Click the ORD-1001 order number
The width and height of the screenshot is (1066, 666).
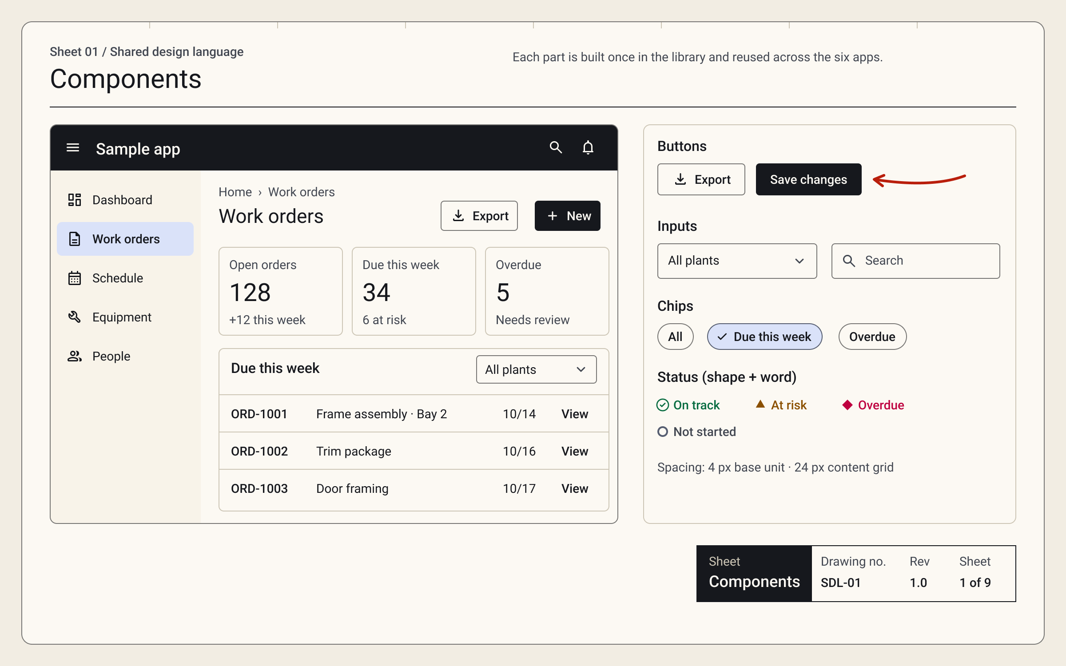pyautogui.click(x=259, y=414)
